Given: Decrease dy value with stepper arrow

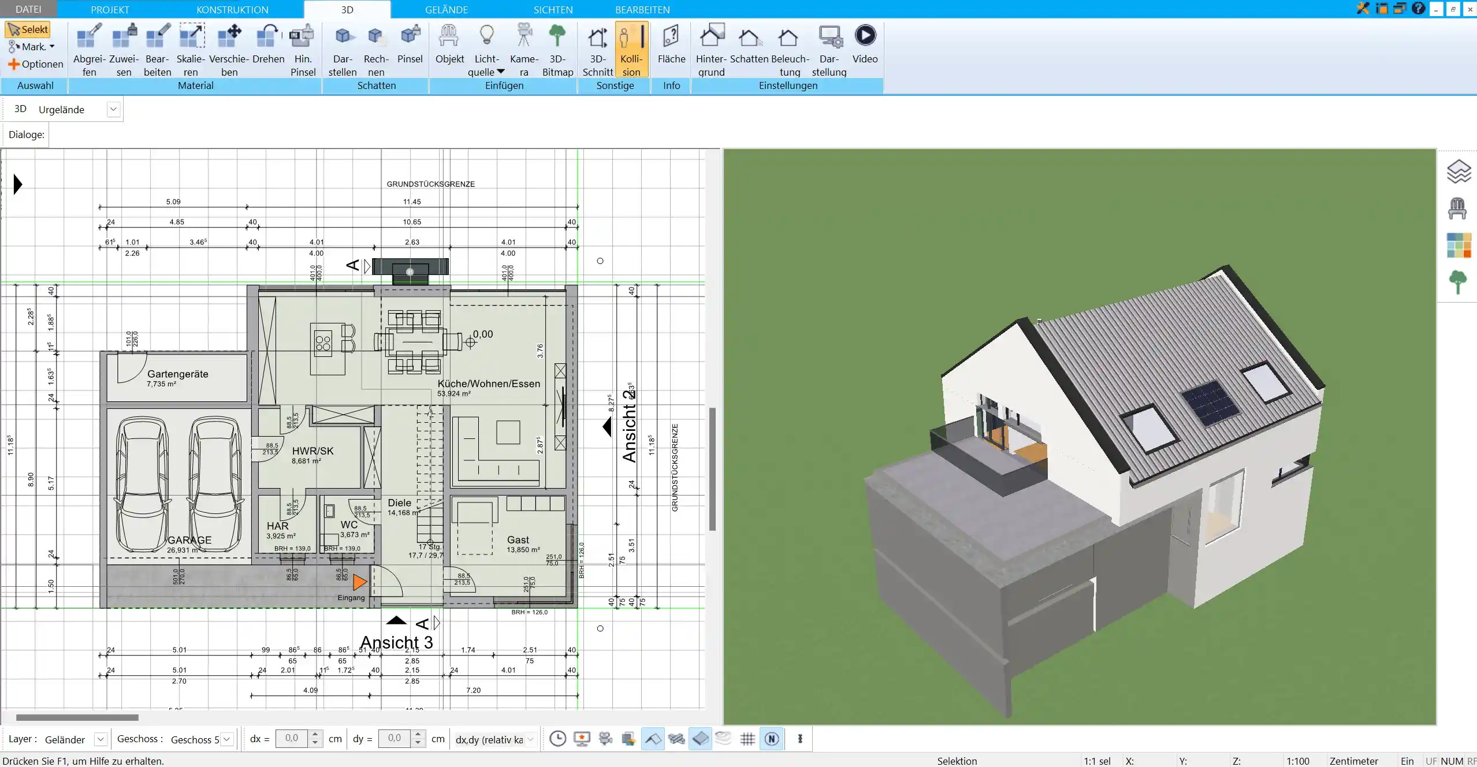Looking at the screenshot, I should pos(418,743).
